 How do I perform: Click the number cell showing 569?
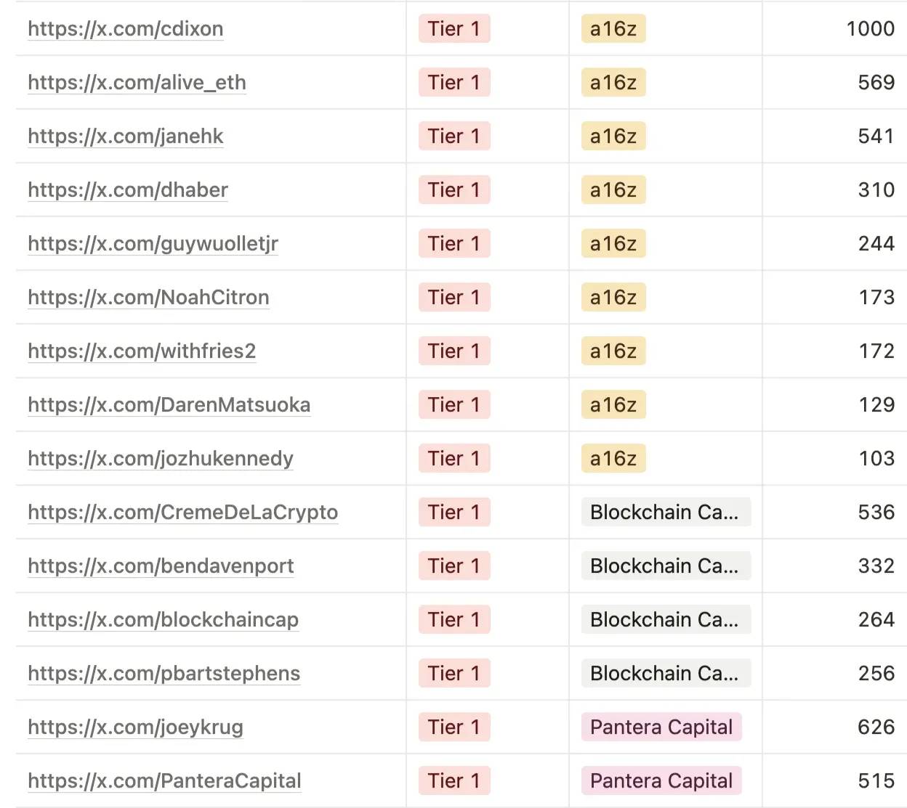(x=876, y=83)
